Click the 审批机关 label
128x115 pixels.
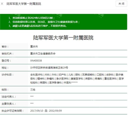pyautogui.click(x=7, y=54)
